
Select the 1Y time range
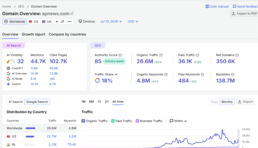coord(99,102)
